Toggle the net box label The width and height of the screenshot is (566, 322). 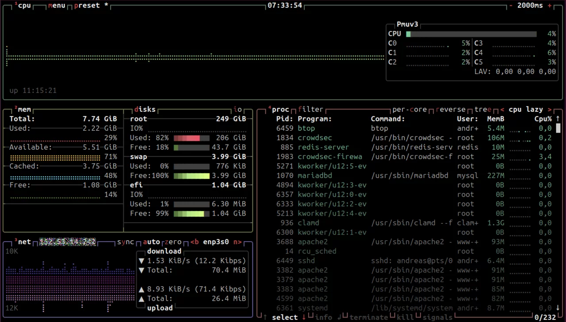click(23, 242)
